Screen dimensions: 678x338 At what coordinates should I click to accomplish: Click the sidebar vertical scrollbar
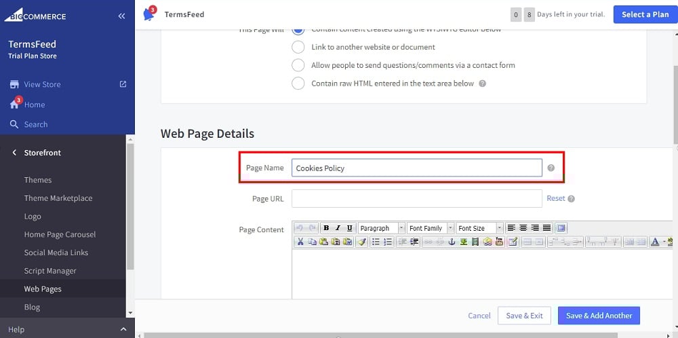(x=130, y=206)
